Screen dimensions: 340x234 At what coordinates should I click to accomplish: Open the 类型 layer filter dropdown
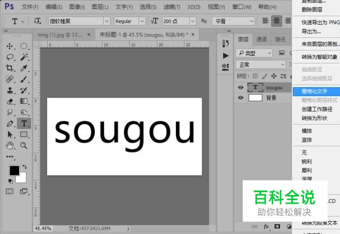(254, 53)
